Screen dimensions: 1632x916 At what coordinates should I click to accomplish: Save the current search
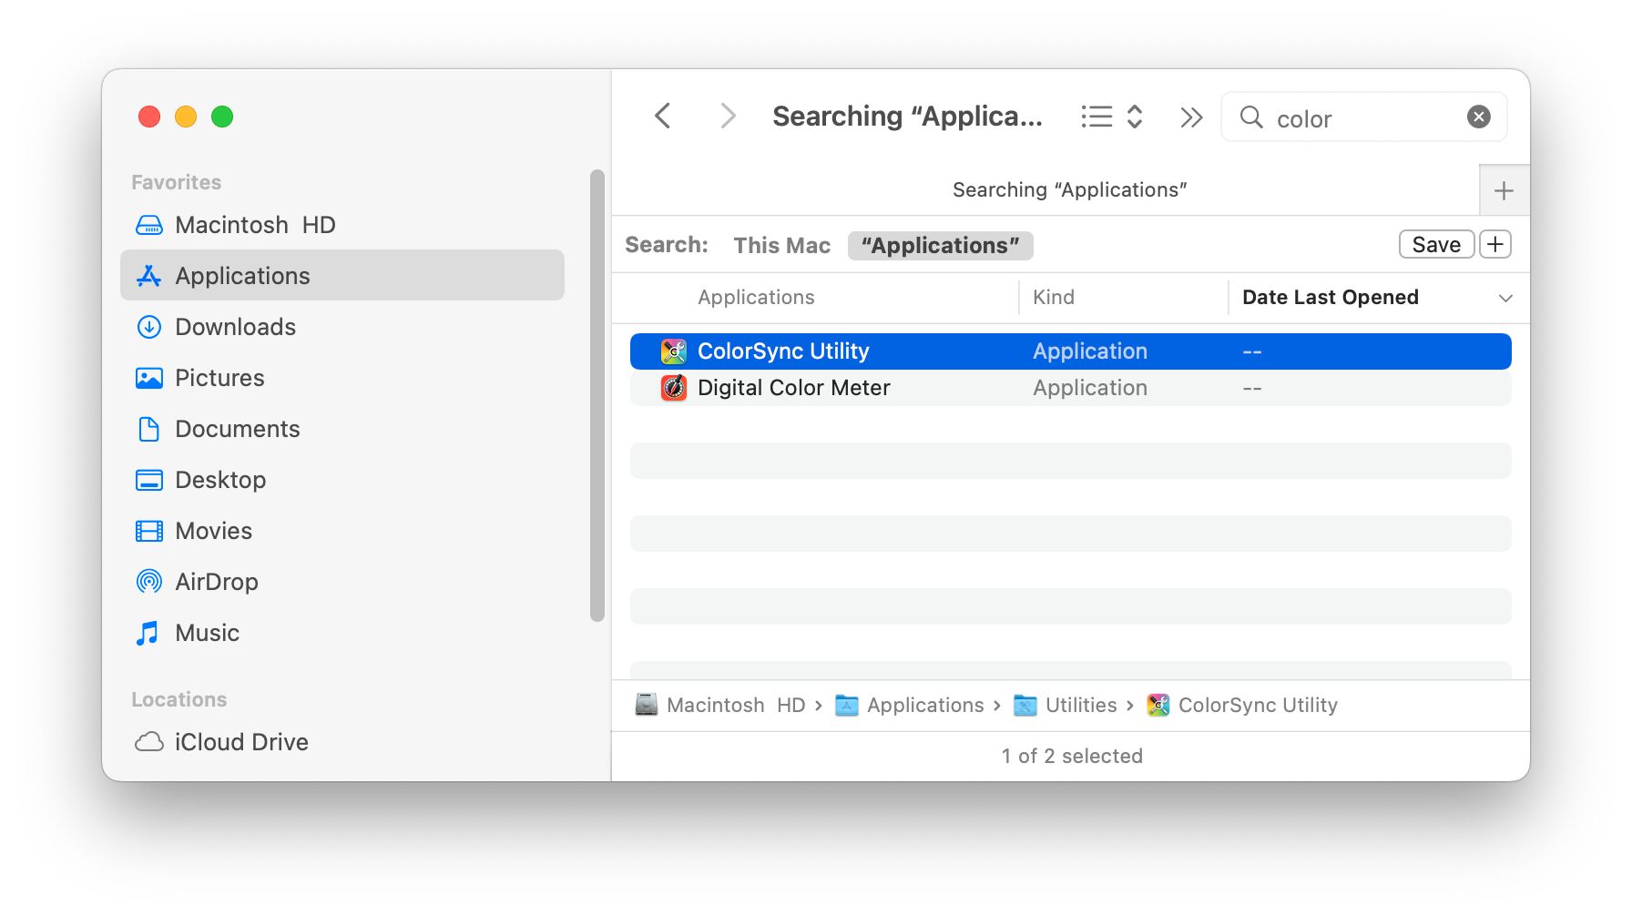(1436, 245)
